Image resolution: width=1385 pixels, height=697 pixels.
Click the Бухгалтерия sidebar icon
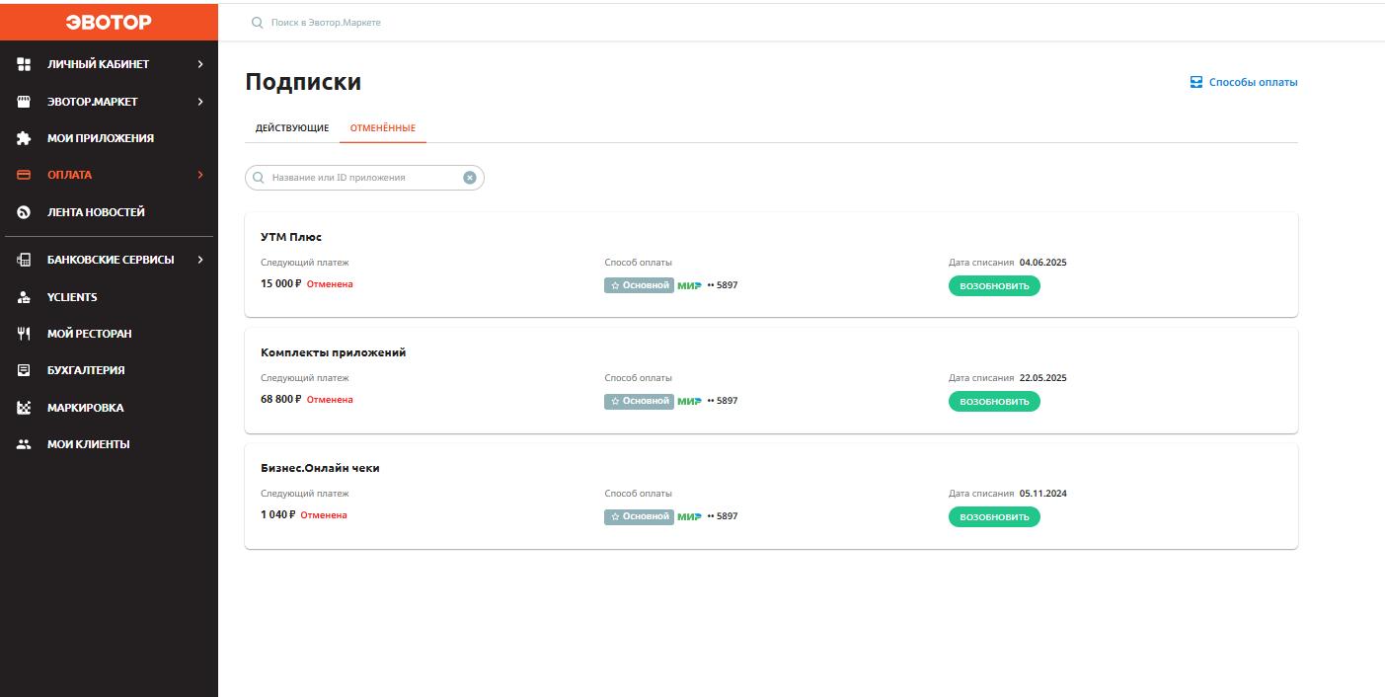(x=25, y=370)
